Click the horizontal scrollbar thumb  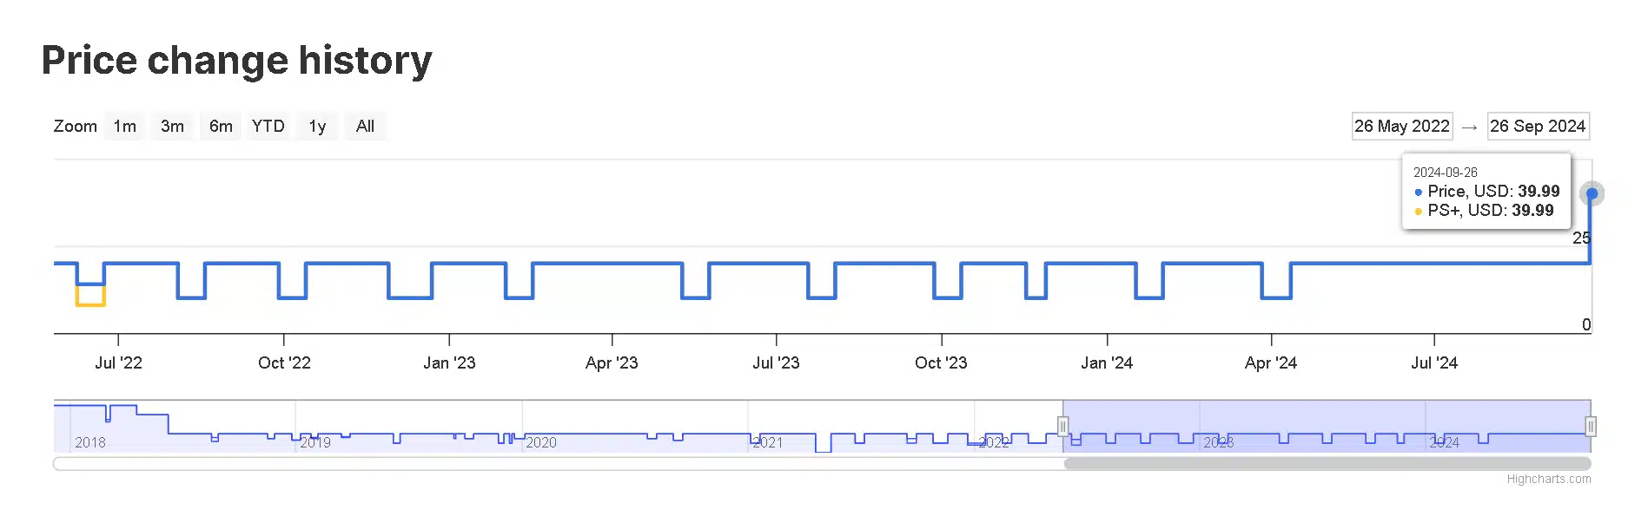1327,464
